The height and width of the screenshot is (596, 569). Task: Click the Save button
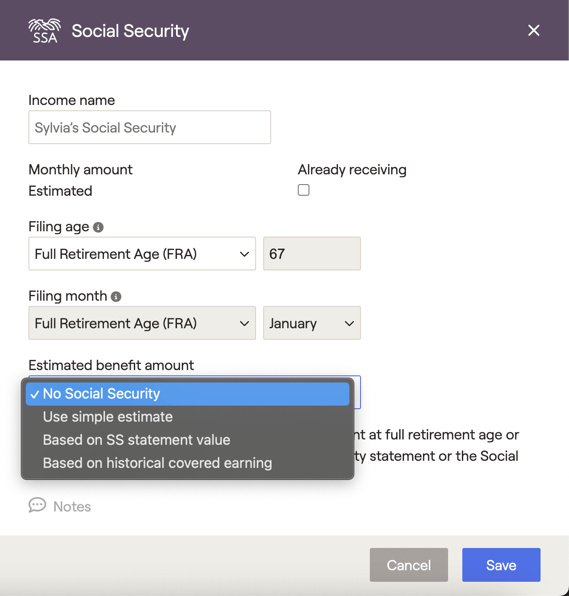coord(501,565)
